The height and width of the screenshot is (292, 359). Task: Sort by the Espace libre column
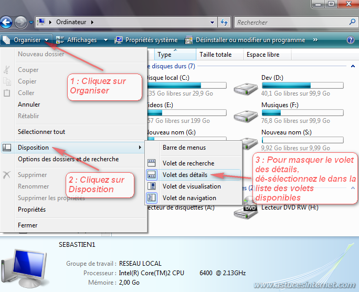click(x=267, y=55)
